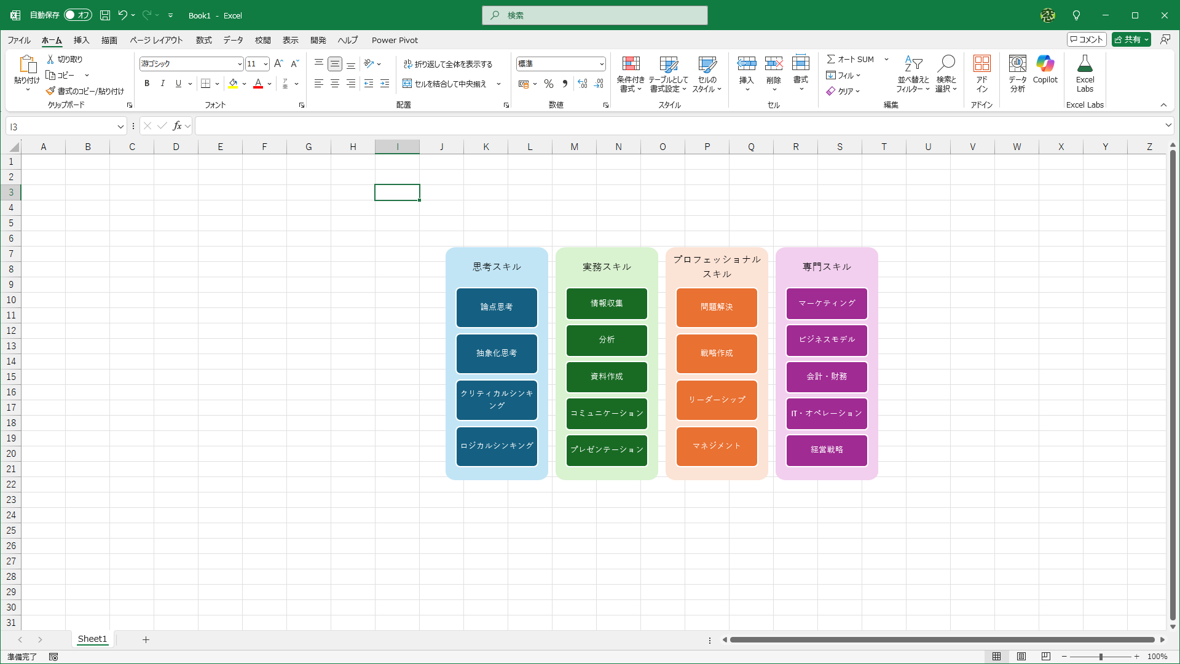This screenshot has height=664, width=1180.
Task: Click the format painter brush icon
Action: coord(50,91)
